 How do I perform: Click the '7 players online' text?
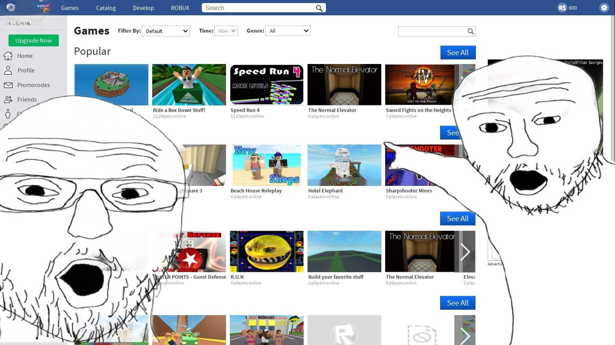[401, 116]
